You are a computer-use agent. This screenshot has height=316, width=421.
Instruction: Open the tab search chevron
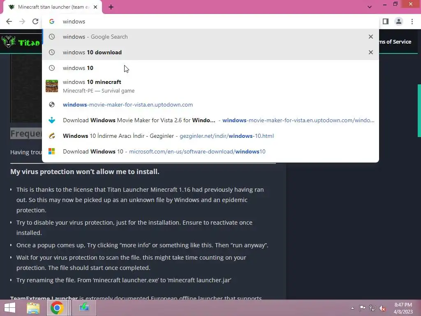(x=370, y=7)
